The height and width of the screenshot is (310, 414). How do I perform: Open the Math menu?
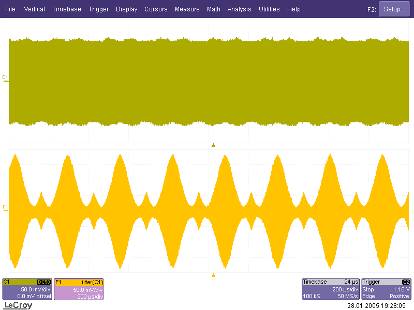tap(213, 9)
